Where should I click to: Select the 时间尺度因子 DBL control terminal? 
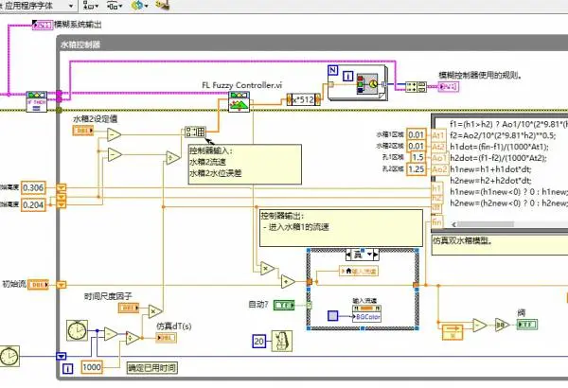pos(129,308)
